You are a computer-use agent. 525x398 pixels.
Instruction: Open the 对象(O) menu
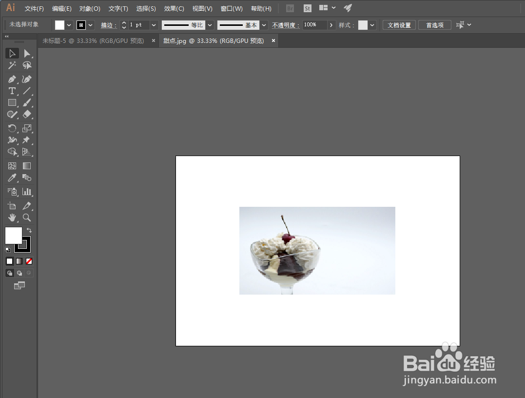click(90, 9)
